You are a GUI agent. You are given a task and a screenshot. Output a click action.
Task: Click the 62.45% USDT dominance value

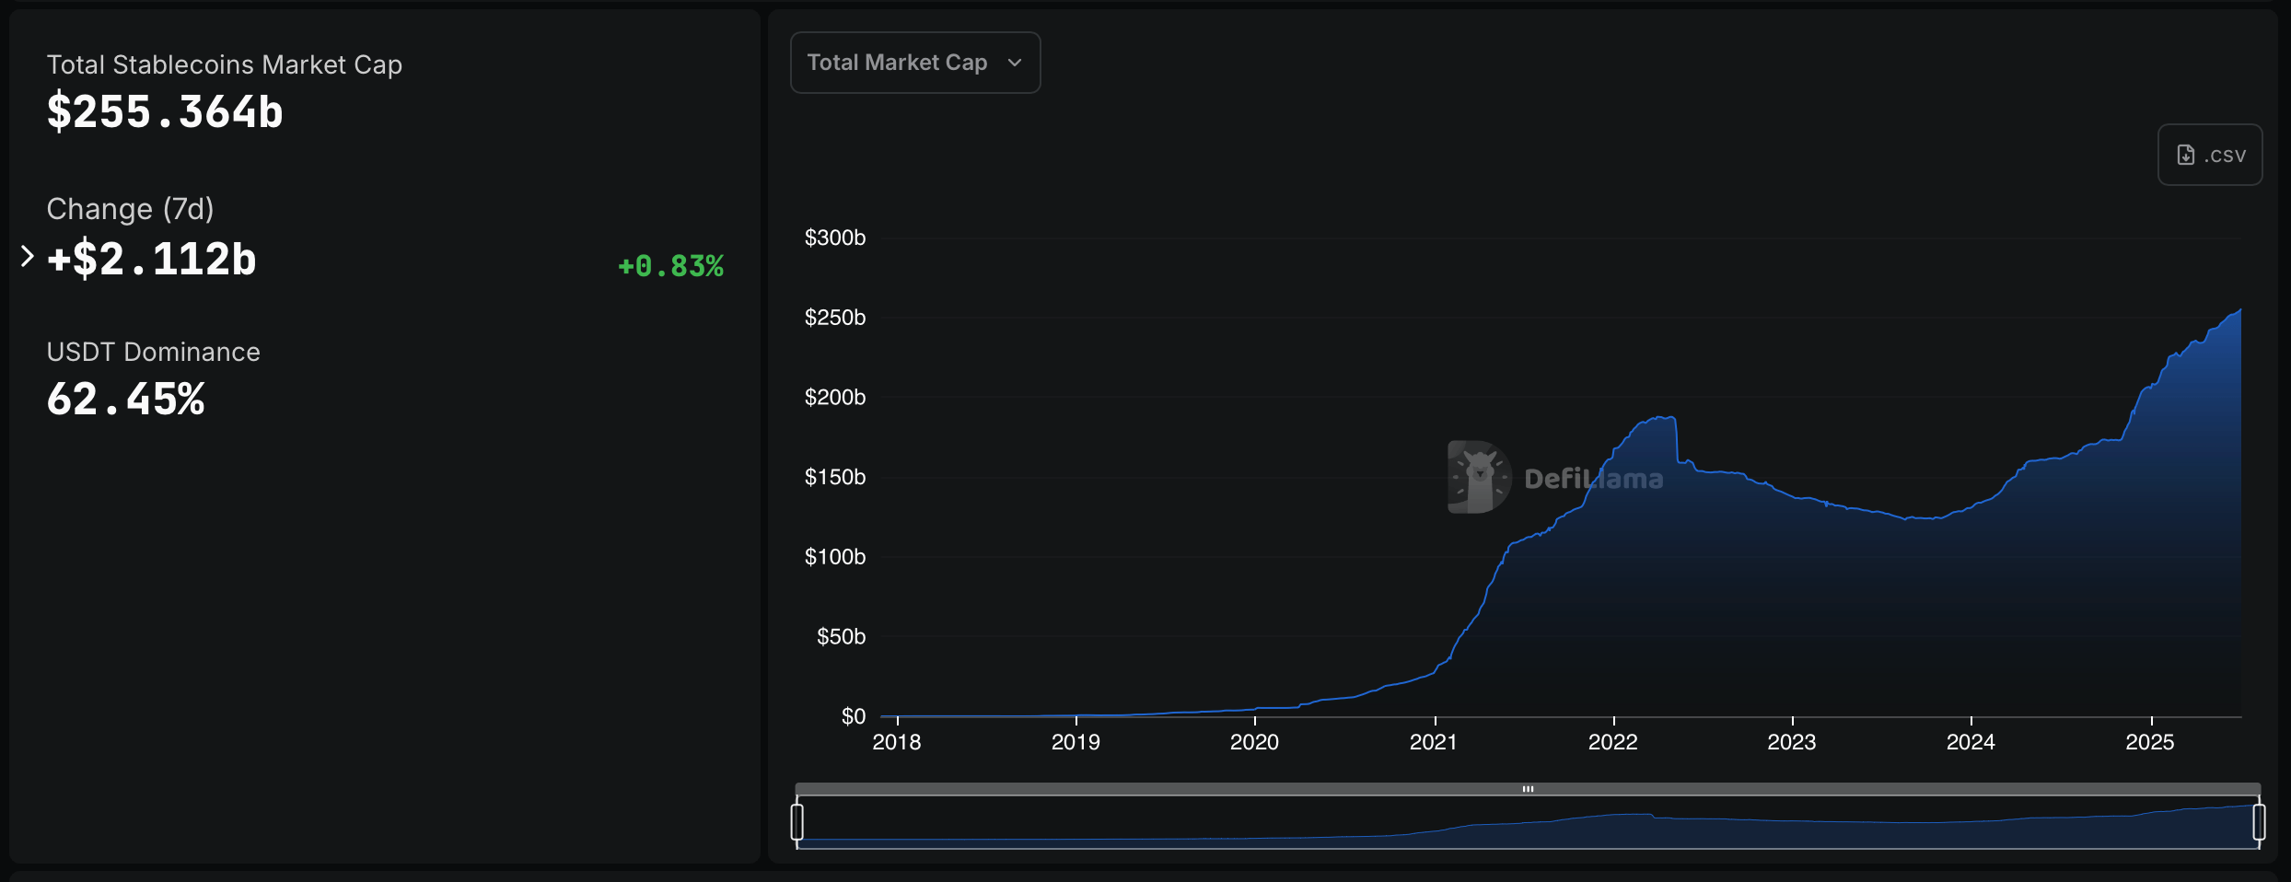coord(126,400)
